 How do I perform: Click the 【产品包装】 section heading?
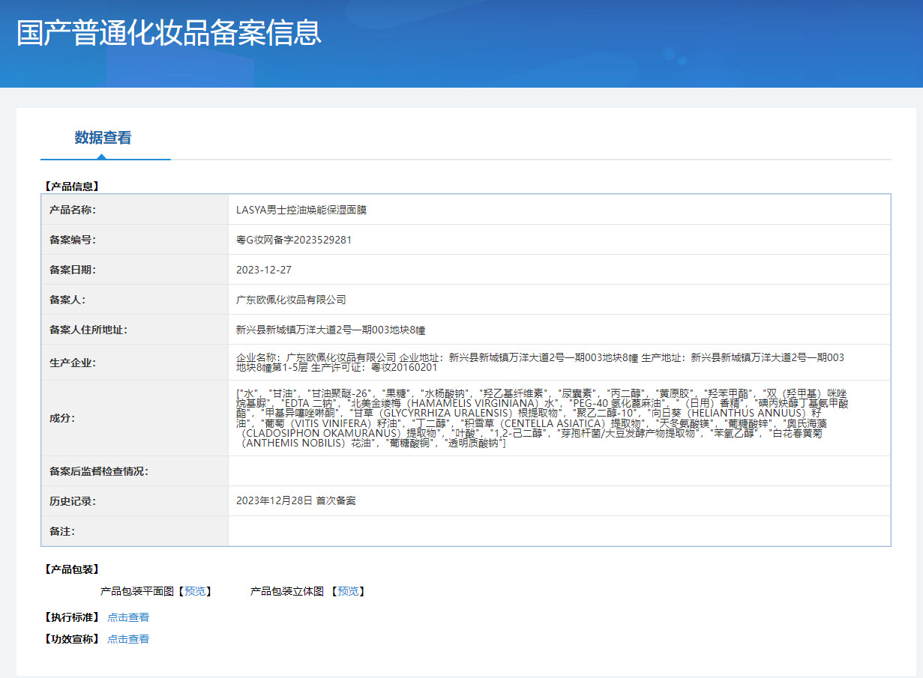pyautogui.click(x=72, y=569)
